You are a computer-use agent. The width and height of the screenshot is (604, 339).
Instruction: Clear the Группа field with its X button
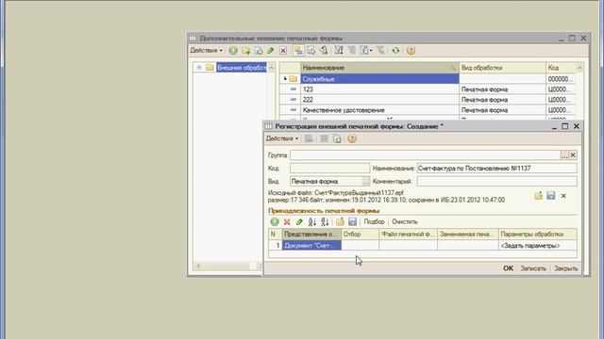tap(573, 155)
